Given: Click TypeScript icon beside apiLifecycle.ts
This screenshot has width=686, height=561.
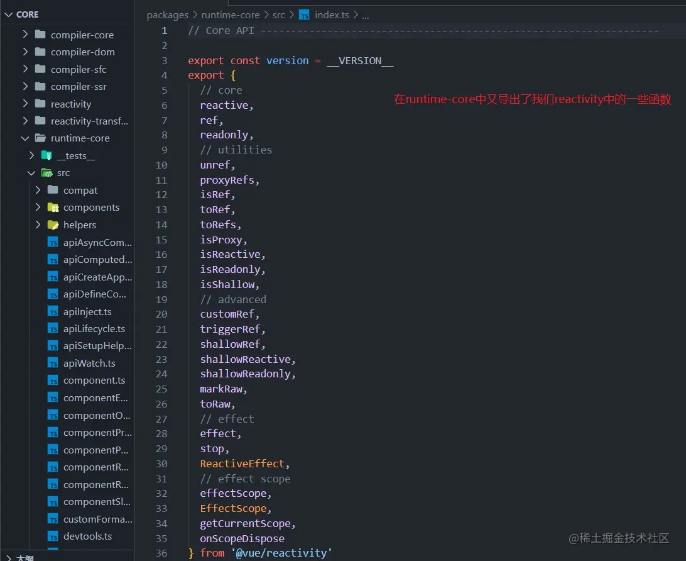Looking at the screenshot, I should point(53,328).
